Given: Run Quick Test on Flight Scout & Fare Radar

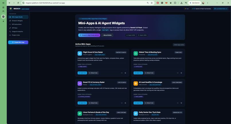Looking at the screenshot, I should [x=82, y=73].
